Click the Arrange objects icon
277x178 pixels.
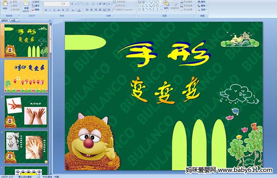pos(166,5)
